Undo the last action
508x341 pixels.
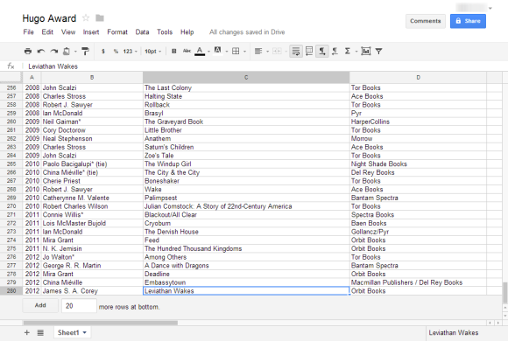(41, 51)
